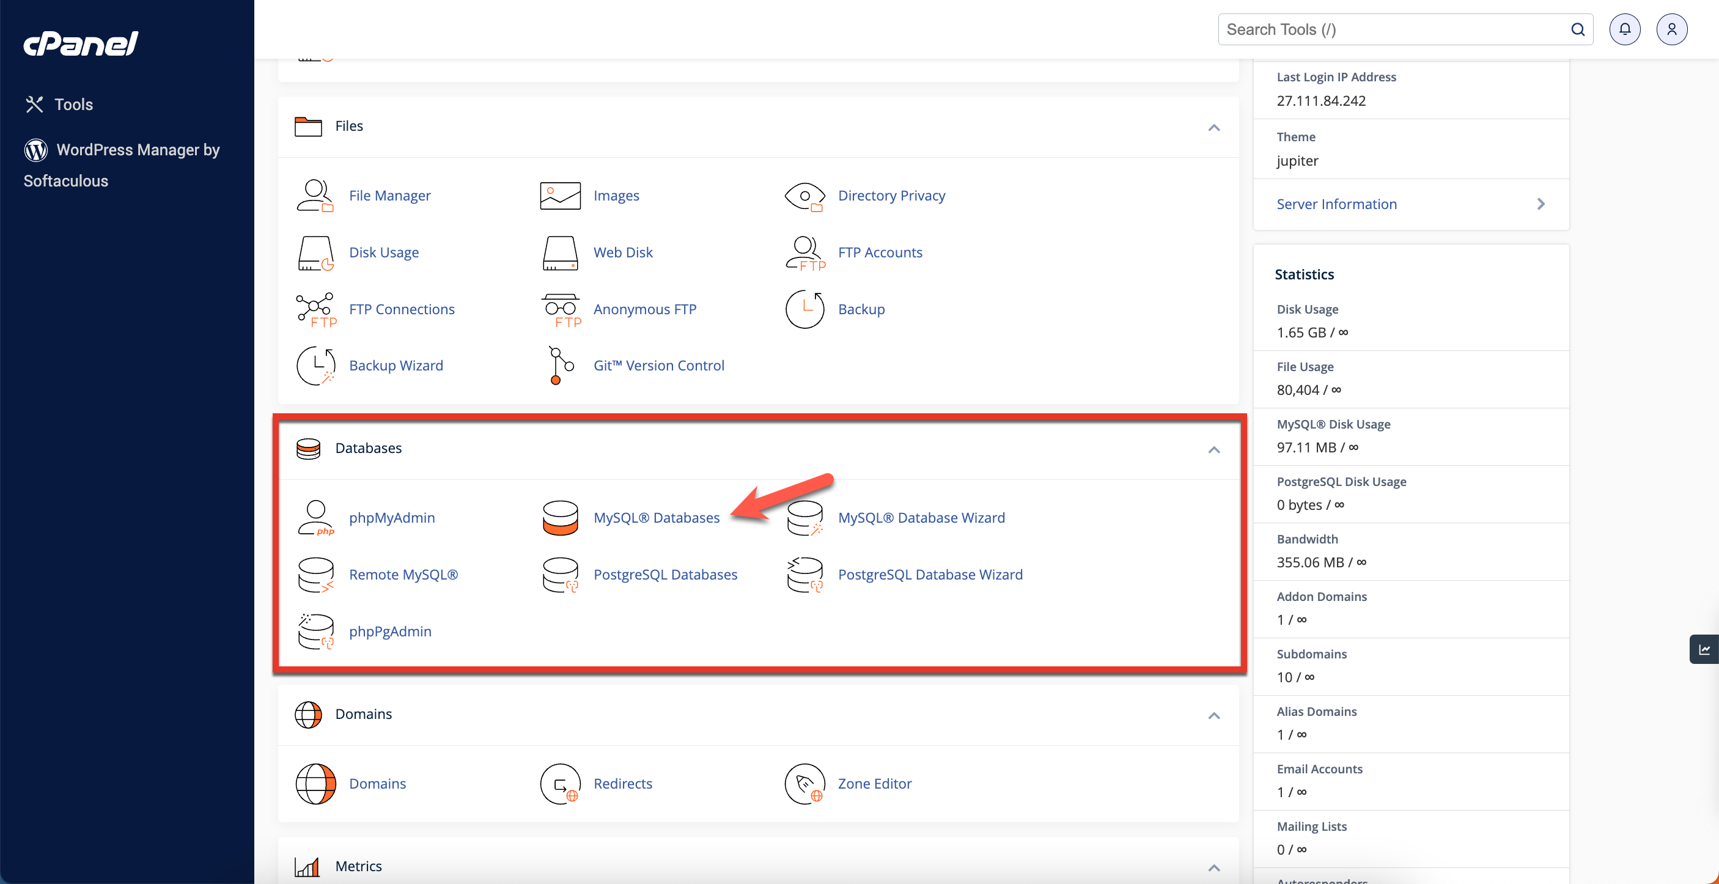This screenshot has width=1719, height=884.
Task: Open the Disk Usage link
Action: pyautogui.click(x=384, y=252)
